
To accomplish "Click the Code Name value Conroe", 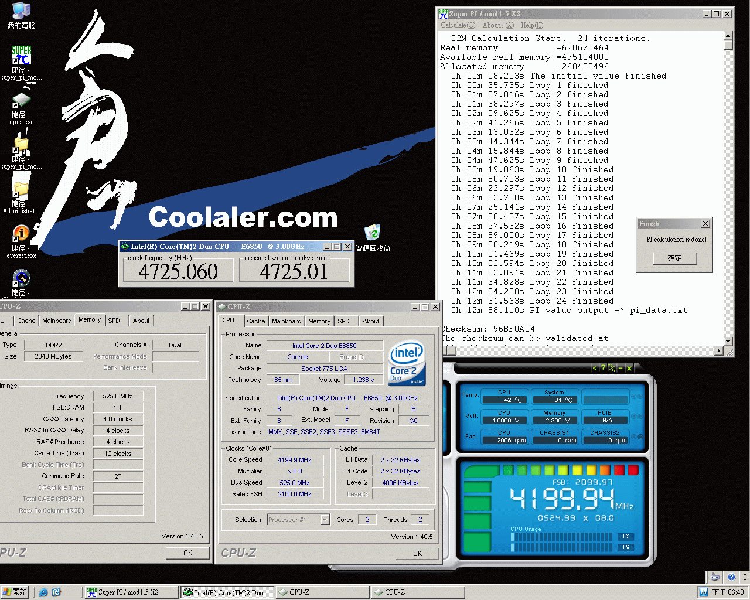I will pyautogui.click(x=298, y=357).
